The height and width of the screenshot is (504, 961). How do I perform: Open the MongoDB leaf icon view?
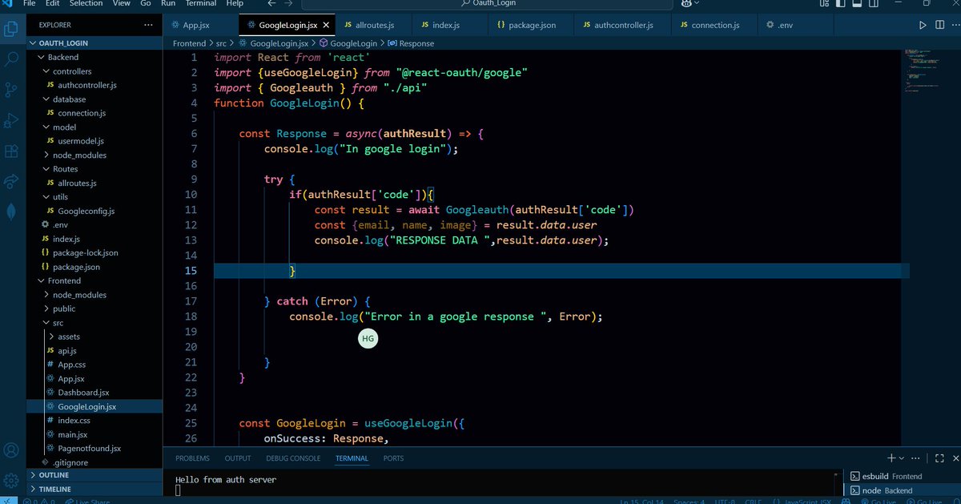[x=11, y=212]
